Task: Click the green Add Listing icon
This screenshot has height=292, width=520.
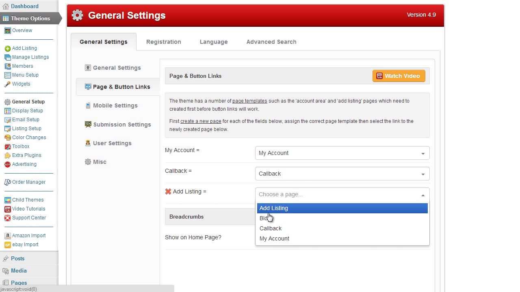Action: click(7, 48)
